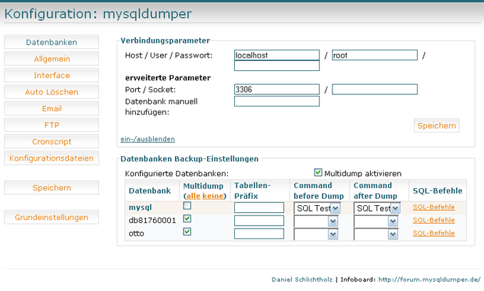
Task: Click the mysql database name
Action: point(140,207)
